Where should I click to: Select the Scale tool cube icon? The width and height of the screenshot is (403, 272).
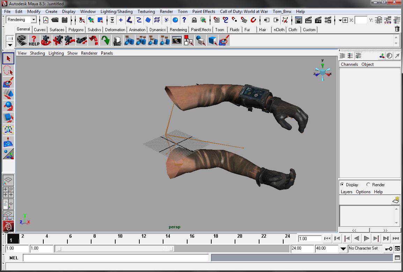pyautogui.click(x=8, y=118)
